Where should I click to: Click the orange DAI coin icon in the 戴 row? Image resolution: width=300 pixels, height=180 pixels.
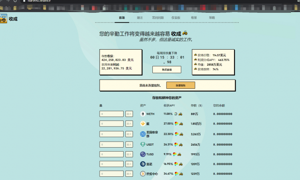pyautogui.click(x=143, y=124)
